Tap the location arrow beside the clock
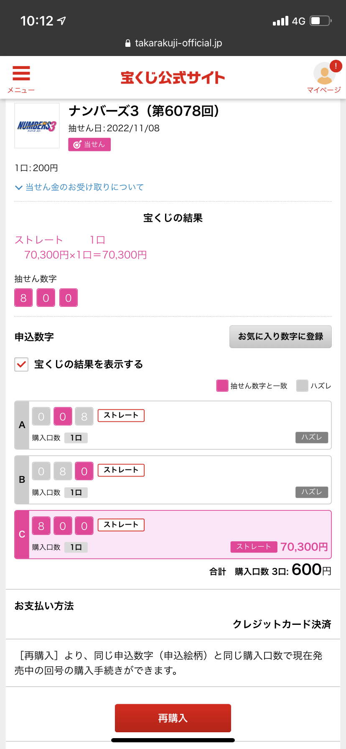This screenshot has width=346, height=749. [62, 20]
